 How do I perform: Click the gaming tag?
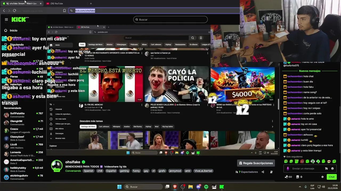coord(124,171)
